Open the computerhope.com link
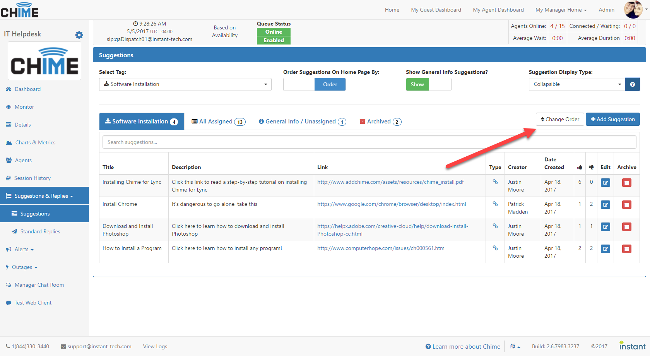Image resolution: width=650 pixels, height=356 pixels. pos(381,248)
